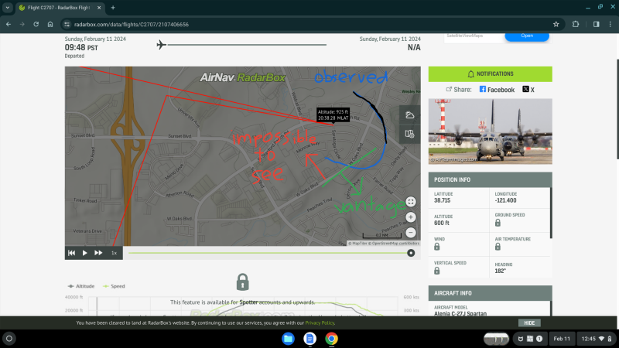
Task: Select the longitude value -121.400
Action: pyautogui.click(x=506, y=200)
